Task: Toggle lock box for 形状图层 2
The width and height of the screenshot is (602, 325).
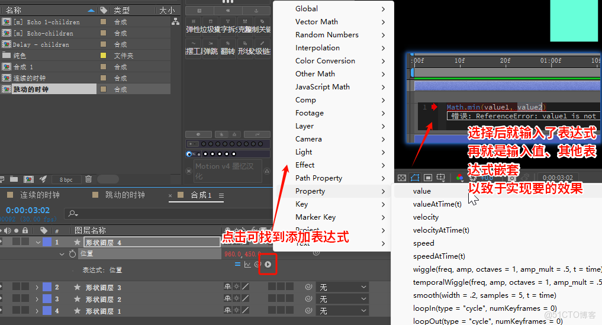Action: tap(25, 298)
